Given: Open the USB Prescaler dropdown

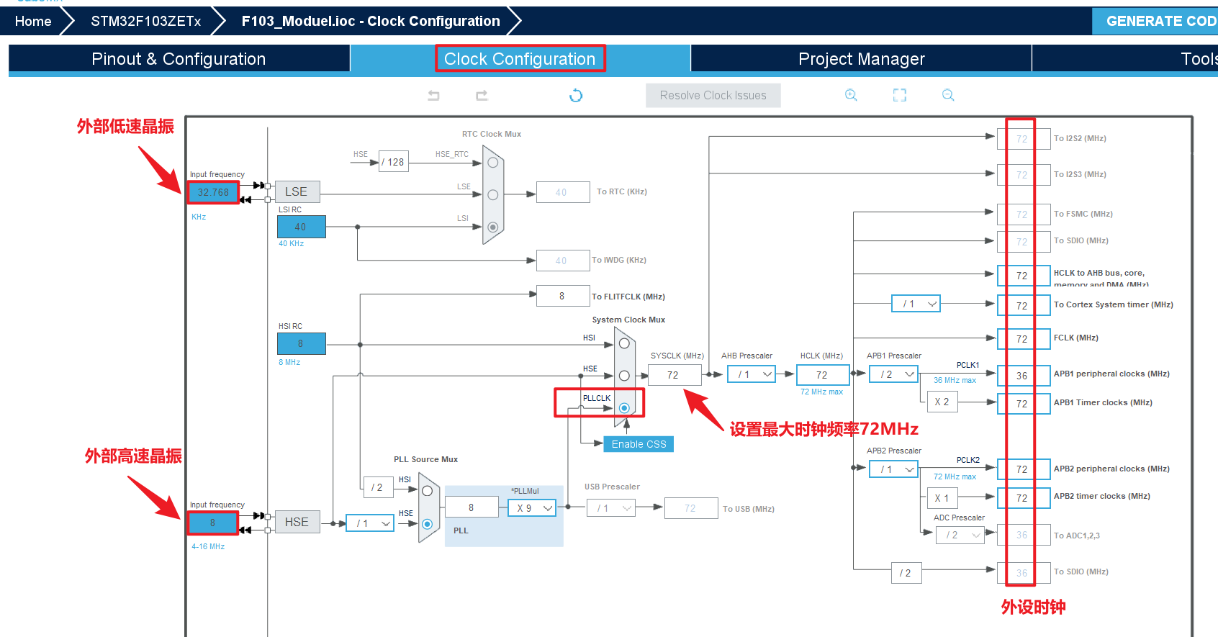Looking at the screenshot, I should pos(611,508).
